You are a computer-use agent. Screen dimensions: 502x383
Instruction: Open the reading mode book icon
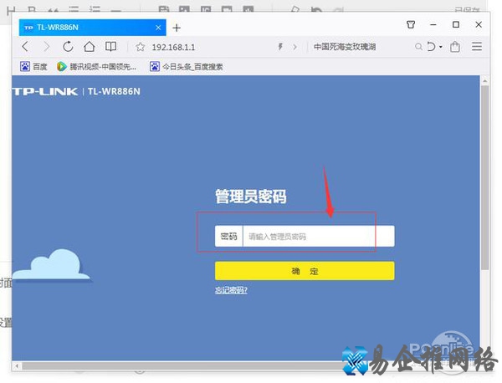point(110,47)
